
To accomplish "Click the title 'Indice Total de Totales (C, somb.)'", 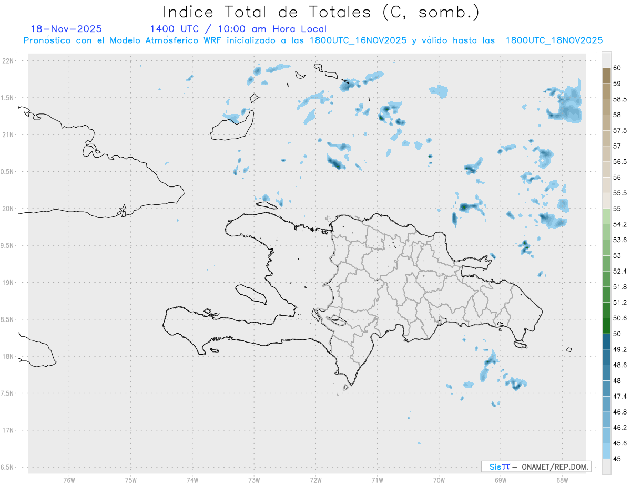I will point(321,12).
